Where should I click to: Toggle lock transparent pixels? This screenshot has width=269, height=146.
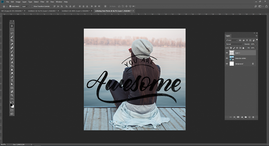[x=231, y=48]
